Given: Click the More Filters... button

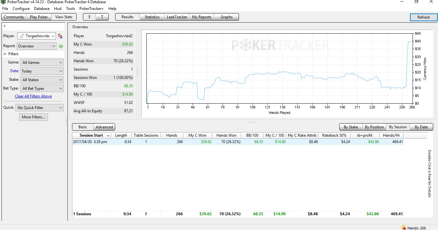Looking at the screenshot, I should click(33, 117).
